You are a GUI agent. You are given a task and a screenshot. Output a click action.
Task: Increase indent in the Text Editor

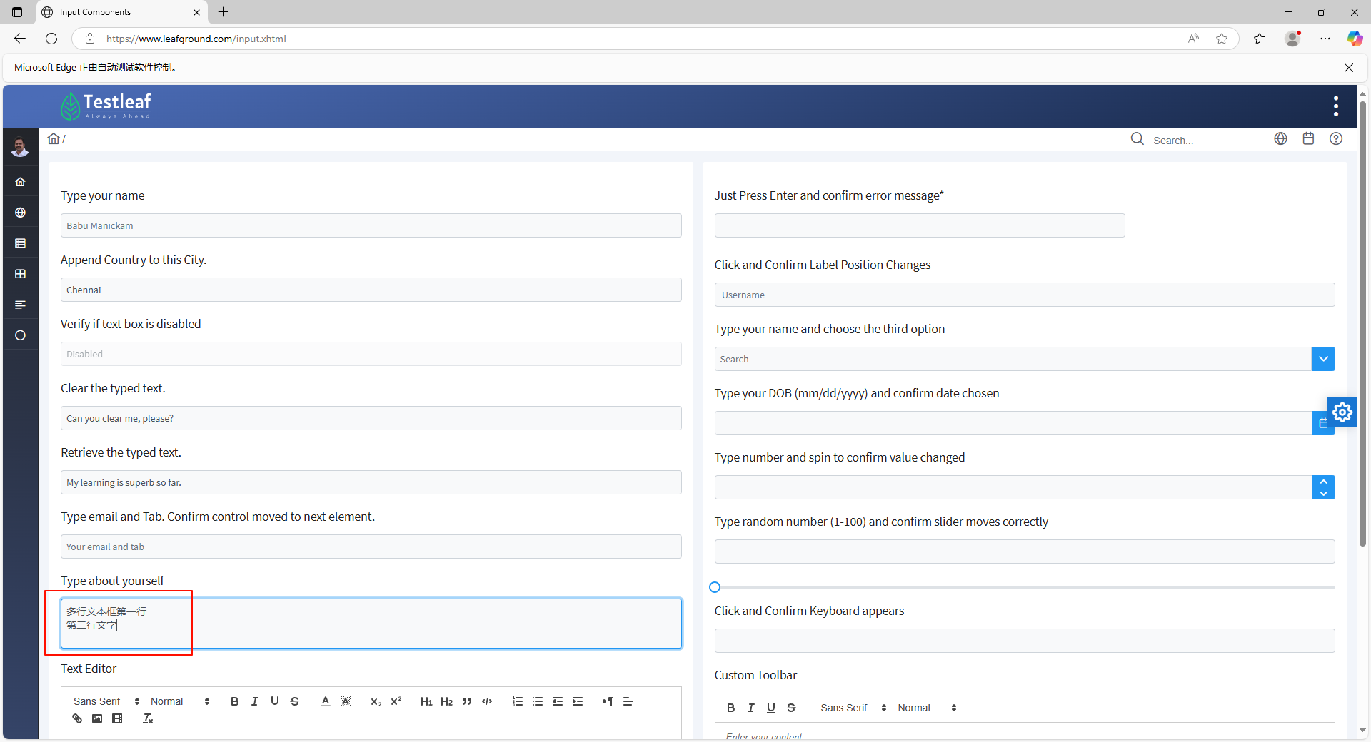pyautogui.click(x=578, y=701)
